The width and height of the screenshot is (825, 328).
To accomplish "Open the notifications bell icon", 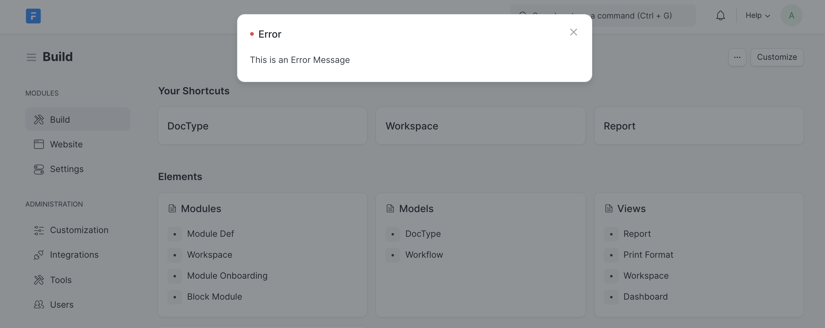I will tap(720, 16).
